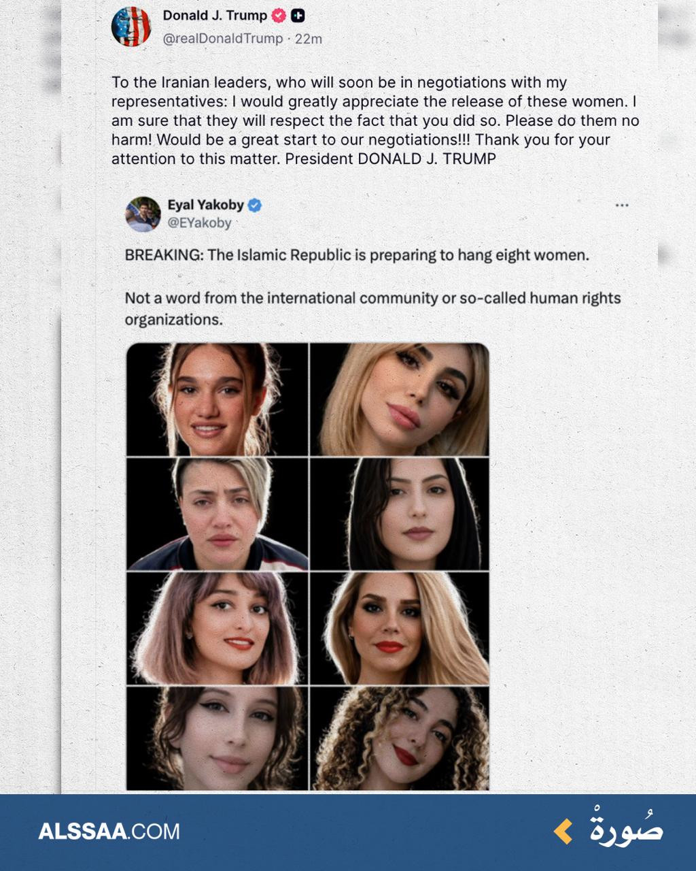Click the 22m post timestamp
This screenshot has width=696, height=871.
click(308, 39)
